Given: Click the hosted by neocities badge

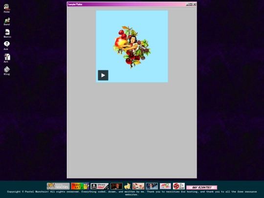Looking at the screenshot, I should [x=58, y=186].
